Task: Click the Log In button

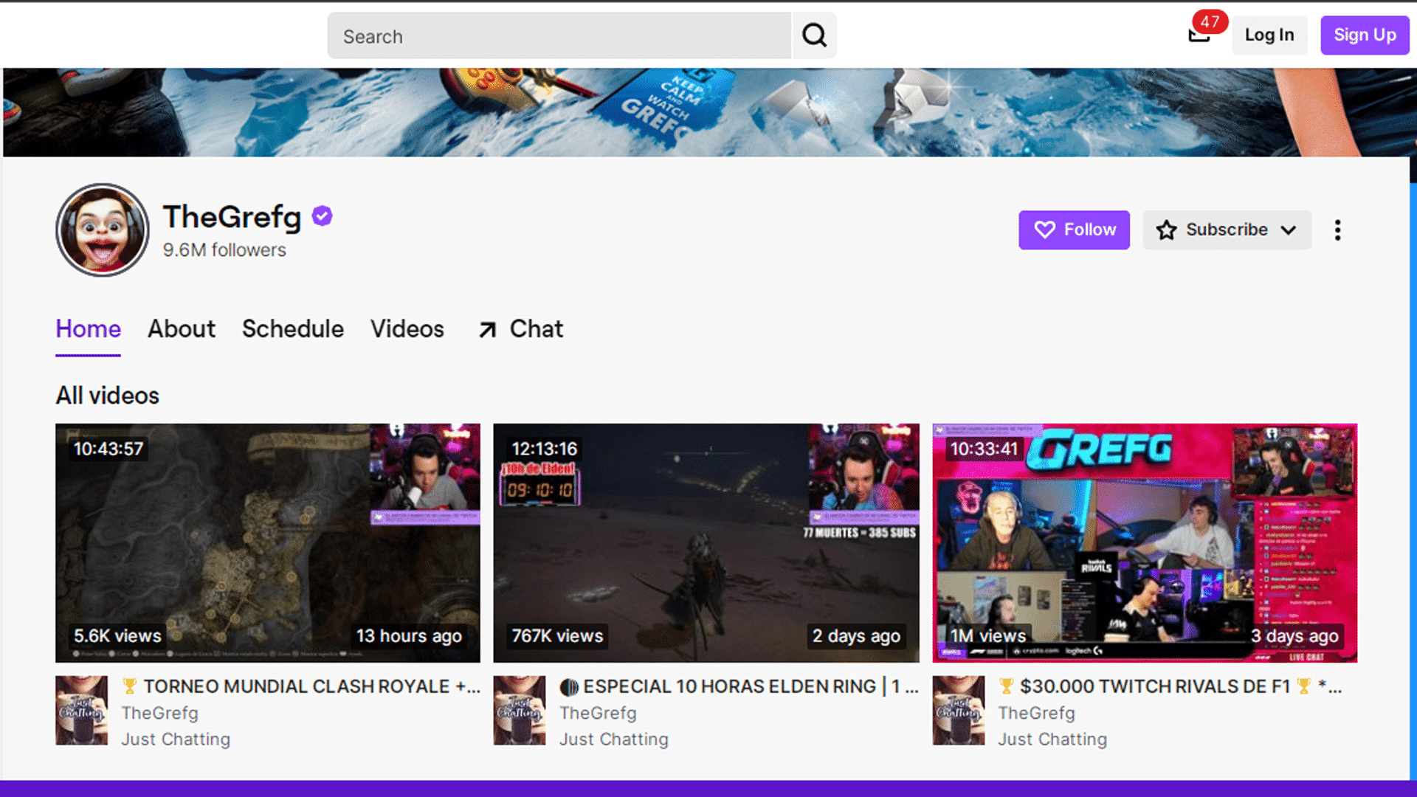Action: pos(1269,35)
